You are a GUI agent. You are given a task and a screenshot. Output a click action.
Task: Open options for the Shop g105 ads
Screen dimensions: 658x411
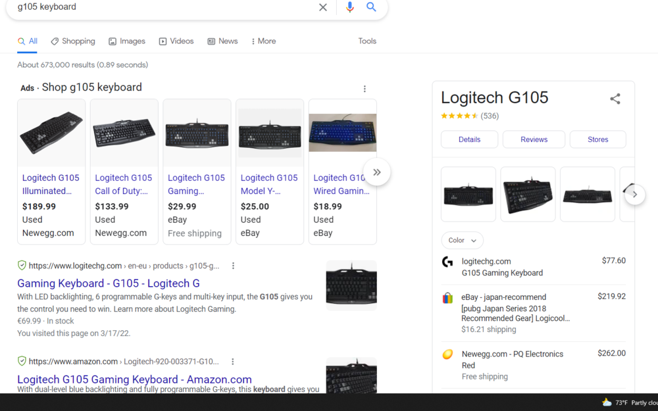pyautogui.click(x=365, y=89)
